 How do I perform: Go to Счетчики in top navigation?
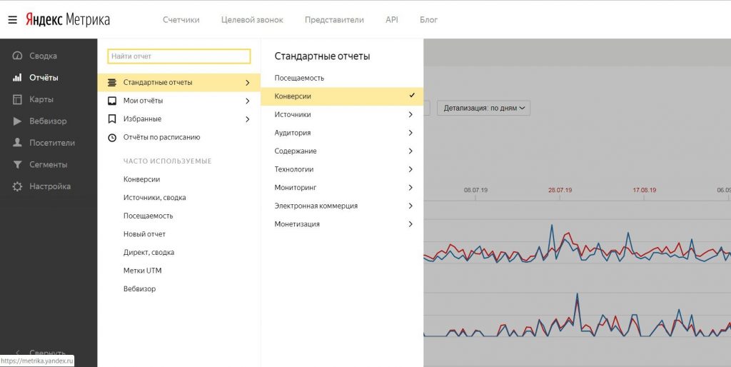[x=181, y=20]
